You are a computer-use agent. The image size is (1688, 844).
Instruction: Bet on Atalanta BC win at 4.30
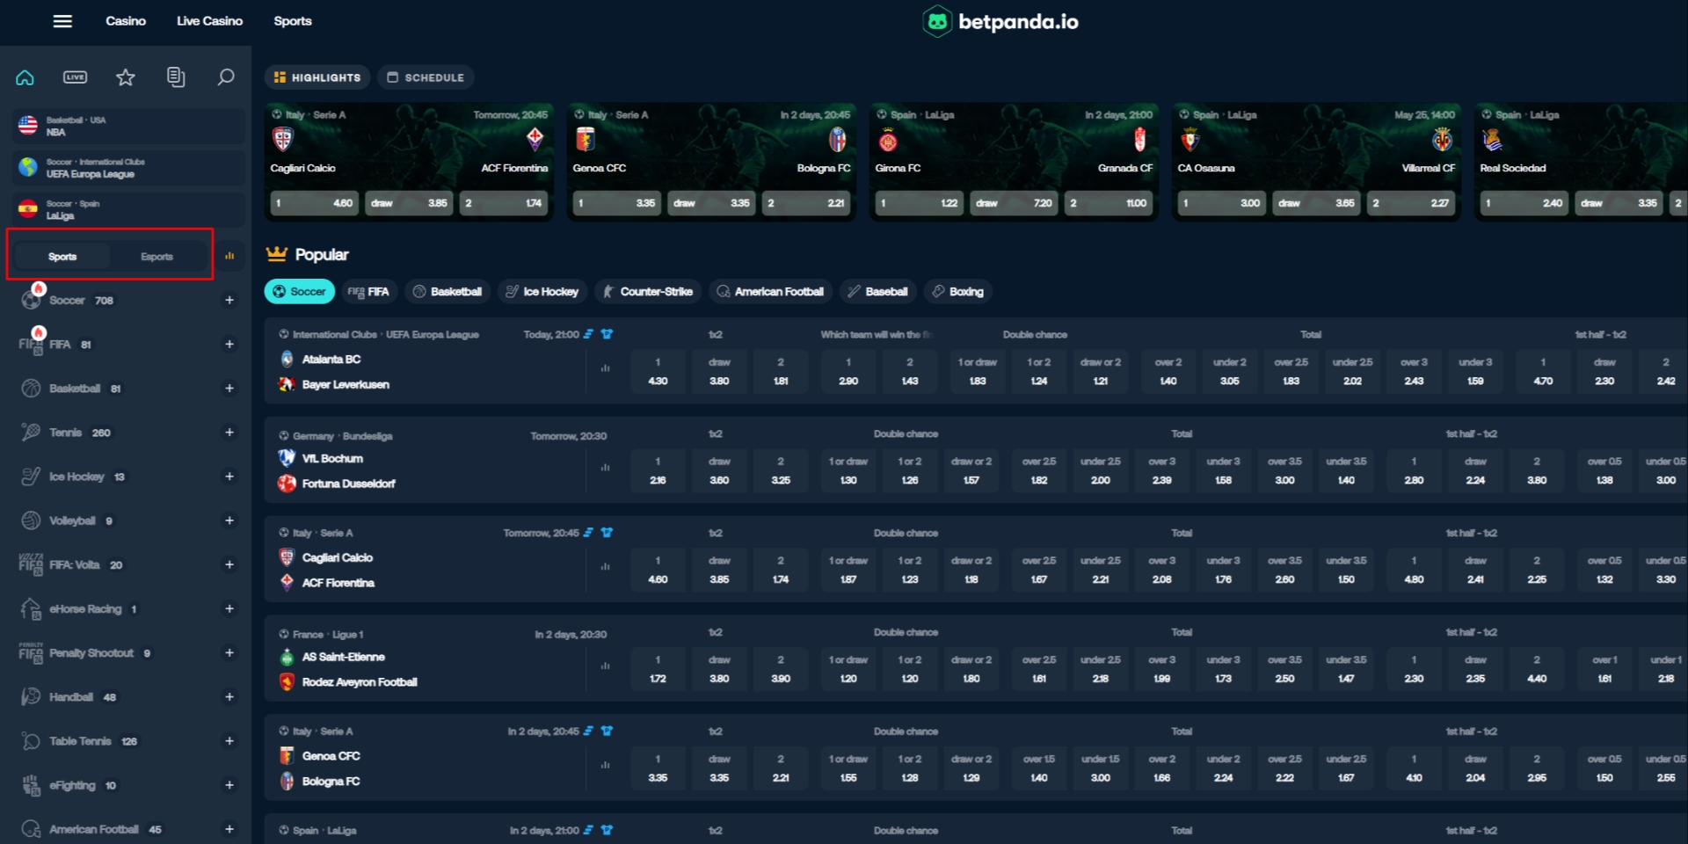point(658,371)
